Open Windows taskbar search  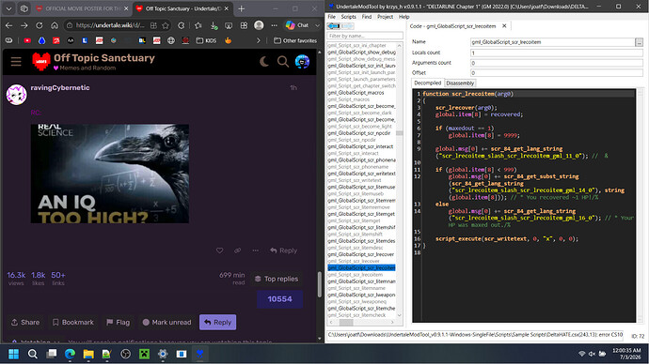(32, 354)
